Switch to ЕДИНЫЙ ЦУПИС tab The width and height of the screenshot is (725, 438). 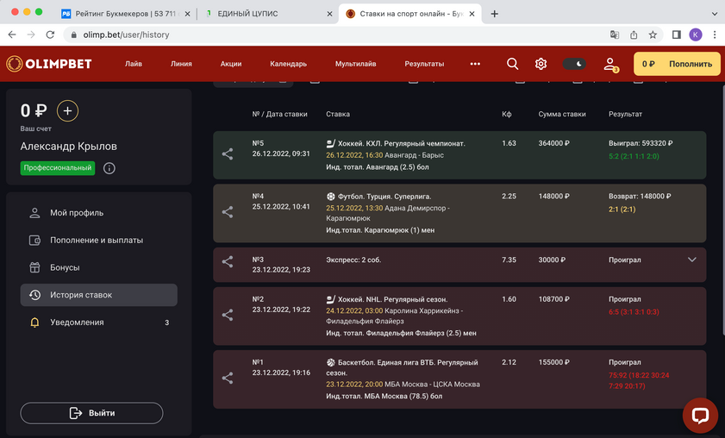pos(267,14)
